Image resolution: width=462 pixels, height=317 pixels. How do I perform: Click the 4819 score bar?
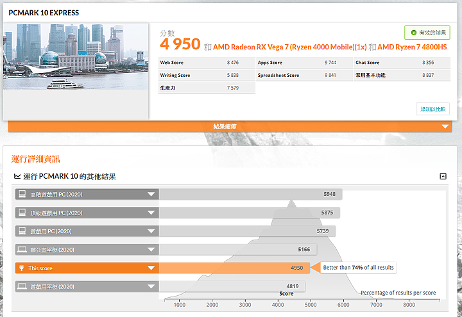[x=232, y=287]
